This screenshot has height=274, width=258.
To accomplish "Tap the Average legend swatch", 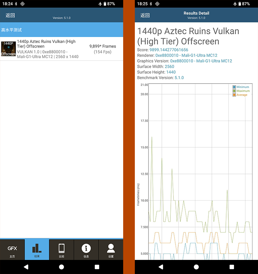I will coord(234,95).
